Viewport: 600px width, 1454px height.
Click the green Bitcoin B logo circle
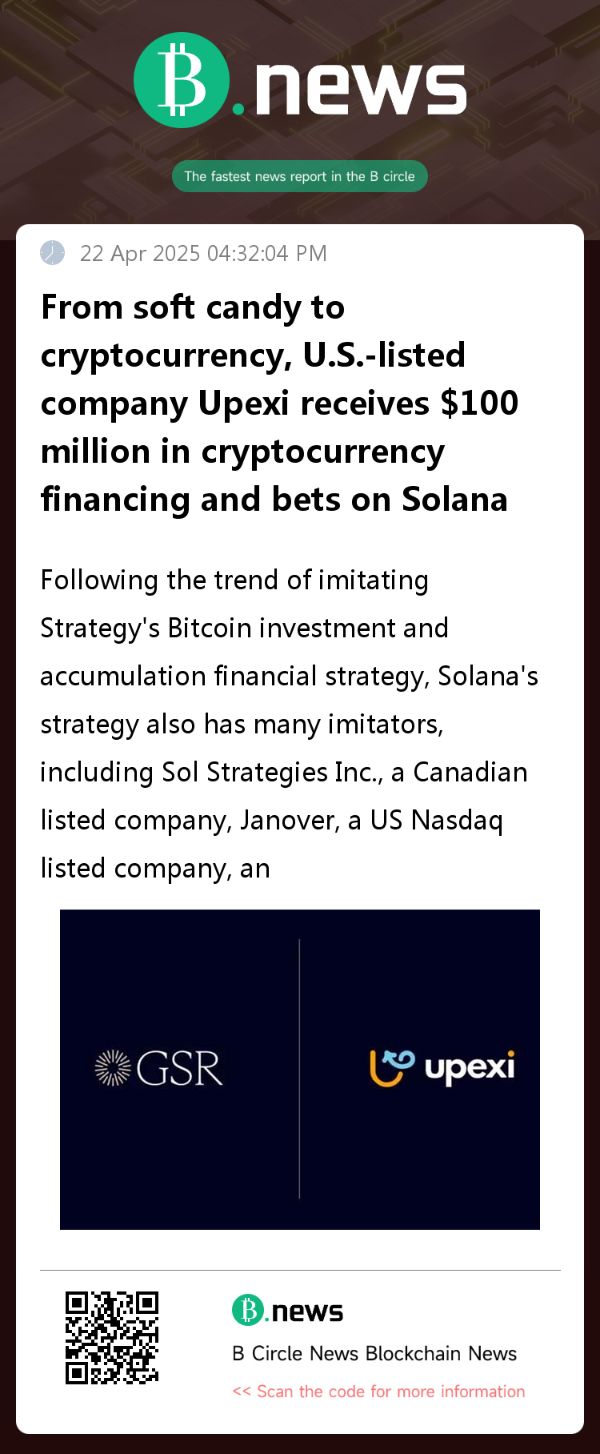click(182, 80)
